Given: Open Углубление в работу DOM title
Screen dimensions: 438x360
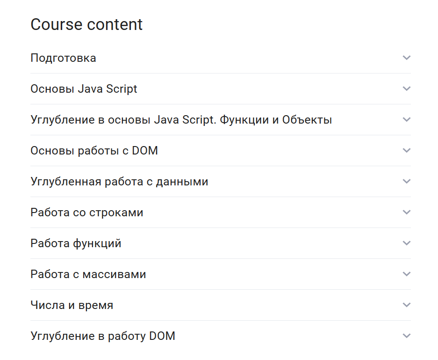Looking at the screenshot, I should point(102,336).
